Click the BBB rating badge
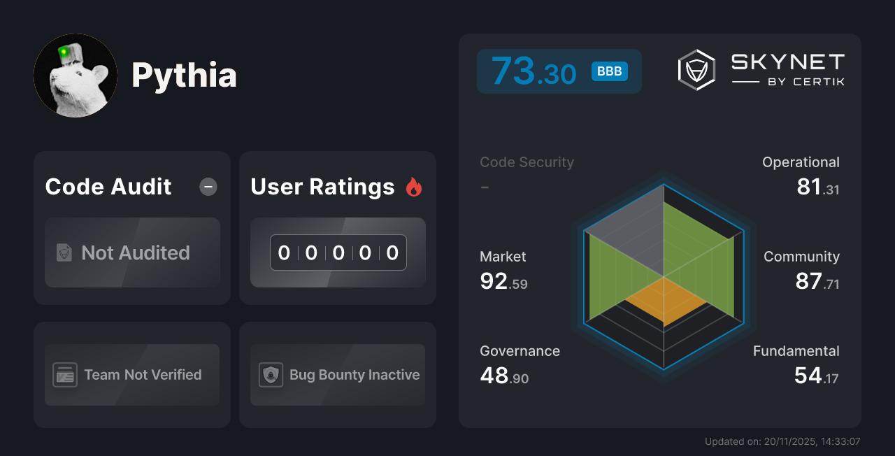 pos(608,71)
